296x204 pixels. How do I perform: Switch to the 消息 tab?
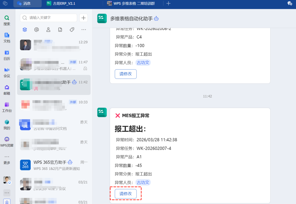[27, 3]
